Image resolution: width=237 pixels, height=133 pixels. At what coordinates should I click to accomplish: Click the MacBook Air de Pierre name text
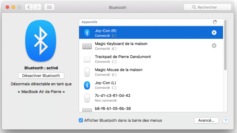tap(41, 92)
